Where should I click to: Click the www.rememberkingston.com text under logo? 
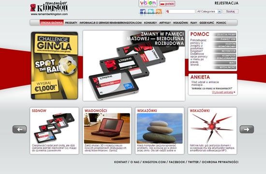(x=49, y=14)
